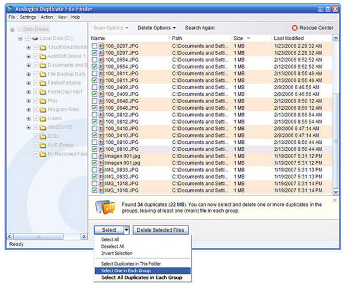Image resolution: width=345 pixels, height=288 pixels.
Task: Click the Name column header
Action: (x=129, y=38)
